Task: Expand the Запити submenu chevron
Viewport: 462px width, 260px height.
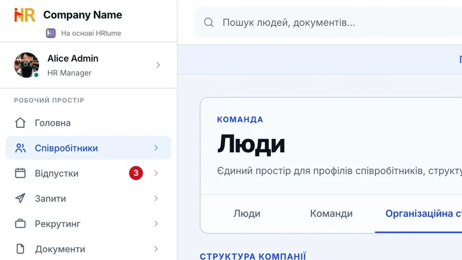Action: (x=156, y=198)
